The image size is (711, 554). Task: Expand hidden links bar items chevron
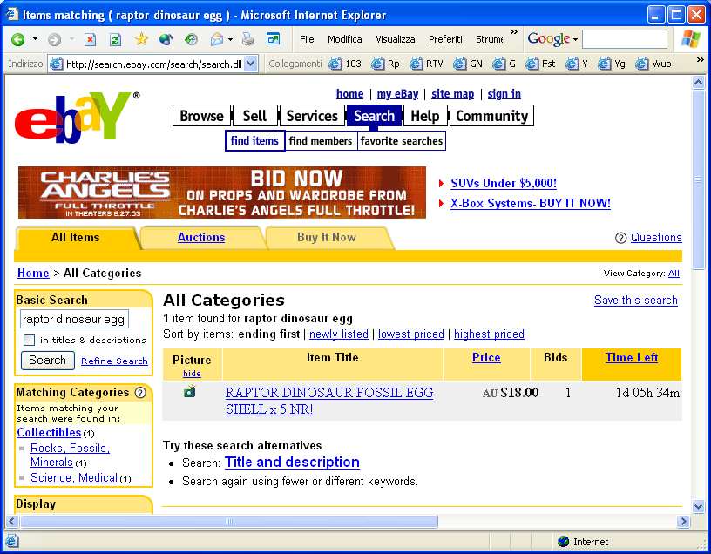[701, 59]
